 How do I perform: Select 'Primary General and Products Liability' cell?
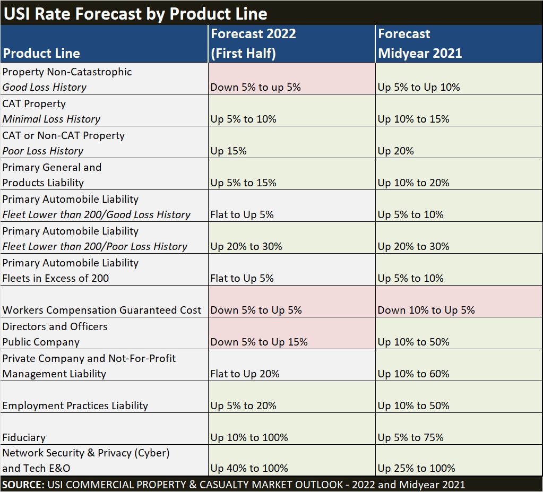(x=52, y=175)
